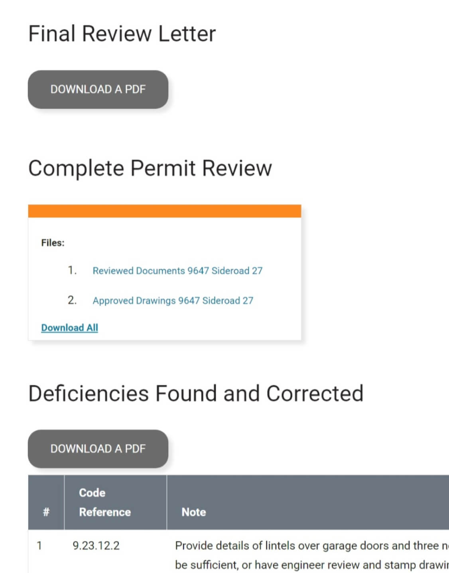
Task: Click the Complete Permit Review heading
Action: [x=150, y=168]
